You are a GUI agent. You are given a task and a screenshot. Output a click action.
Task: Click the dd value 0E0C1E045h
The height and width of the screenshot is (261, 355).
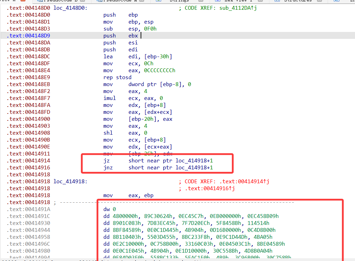(x=128, y=251)
